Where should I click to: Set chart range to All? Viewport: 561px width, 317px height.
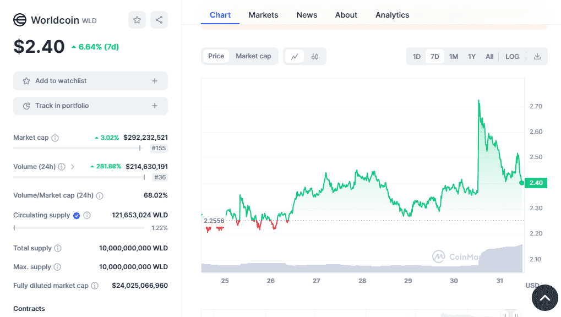pos(489,57)
